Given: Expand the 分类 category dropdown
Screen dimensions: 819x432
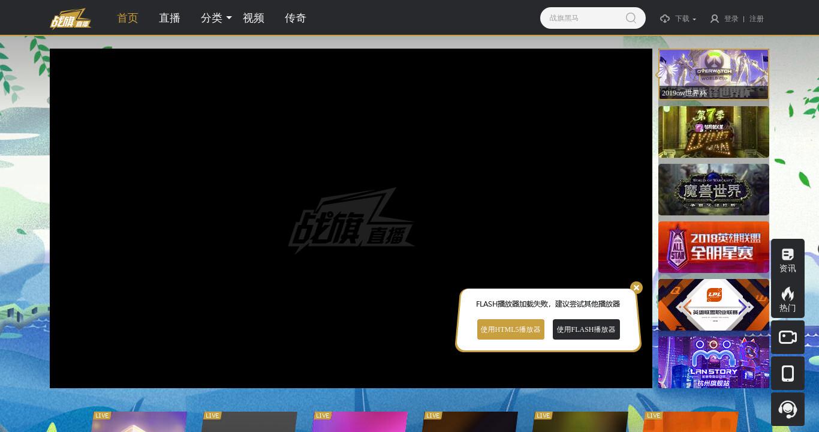Looking at the screenshot, I should 216,18.
